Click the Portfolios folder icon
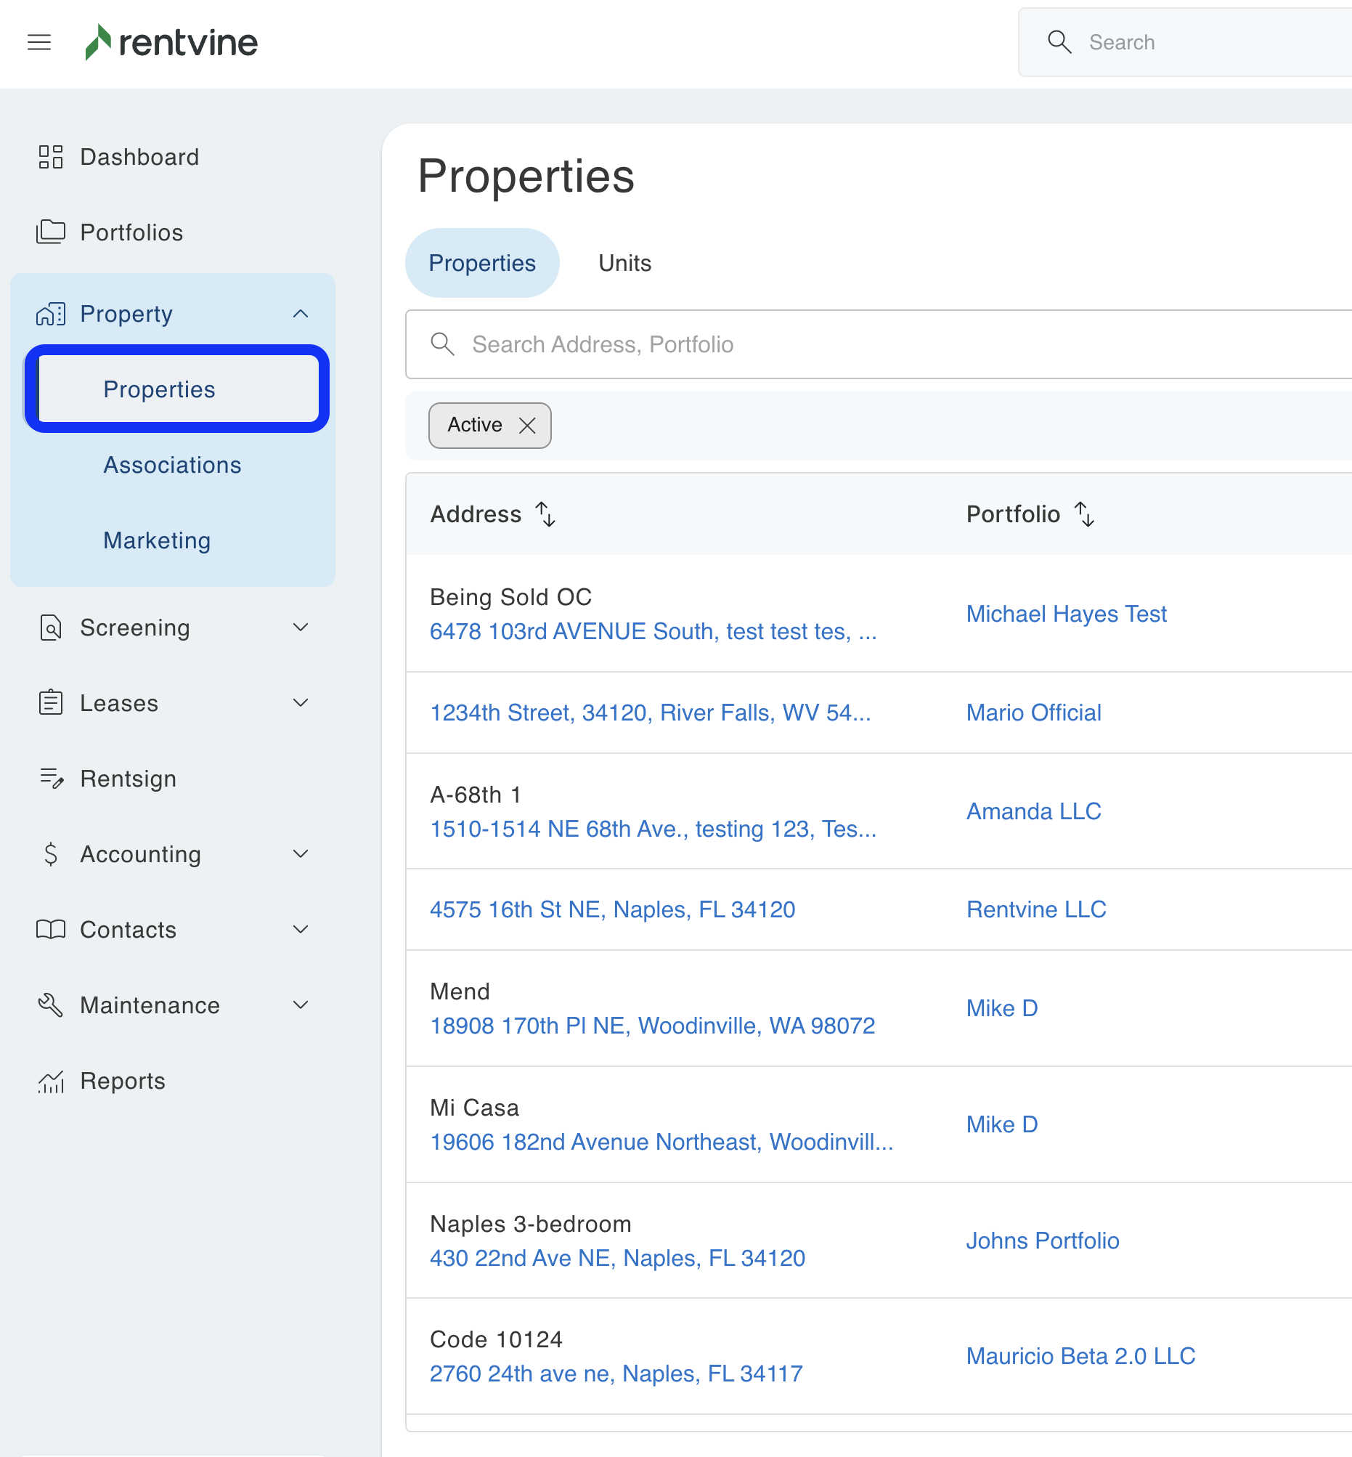The width and height of the screenshot is (1352, 1457). tap(51, 232)
